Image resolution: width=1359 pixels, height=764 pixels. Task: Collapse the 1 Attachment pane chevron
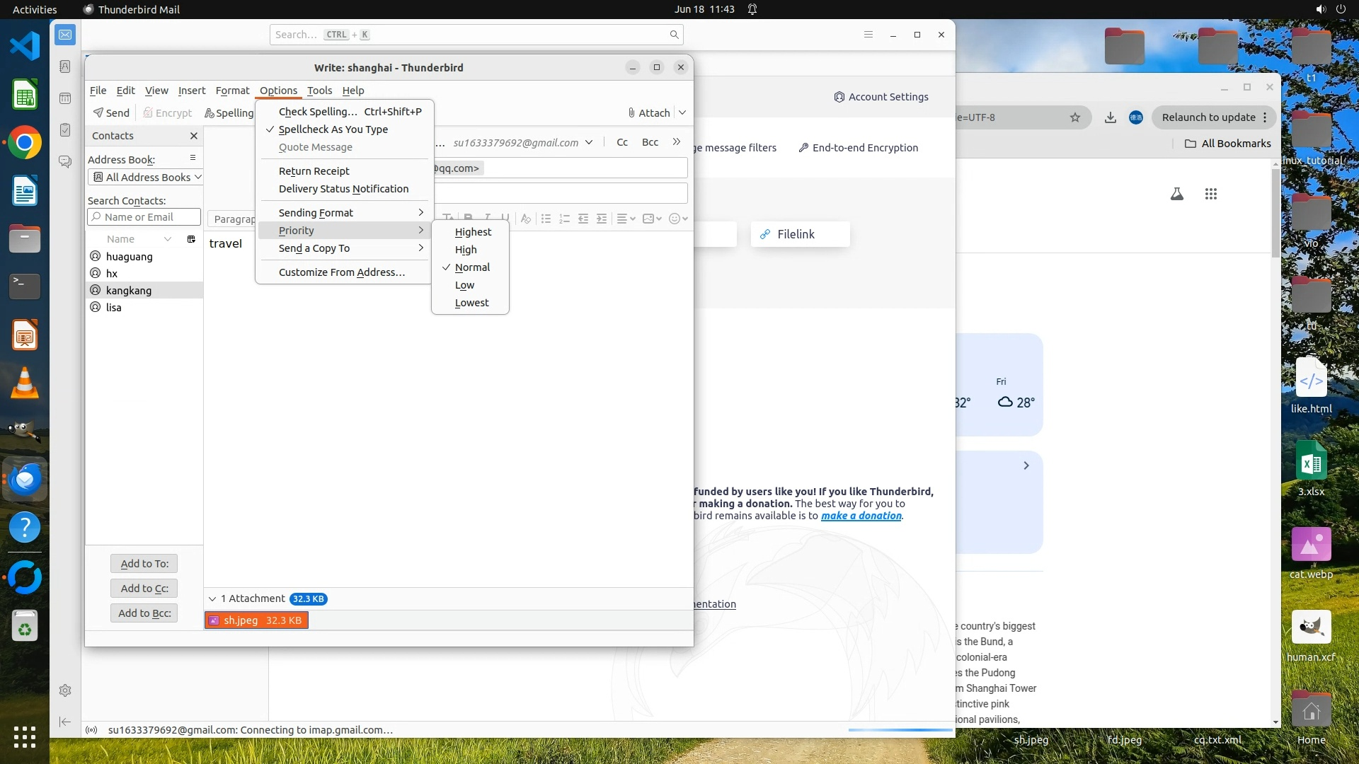212,599
